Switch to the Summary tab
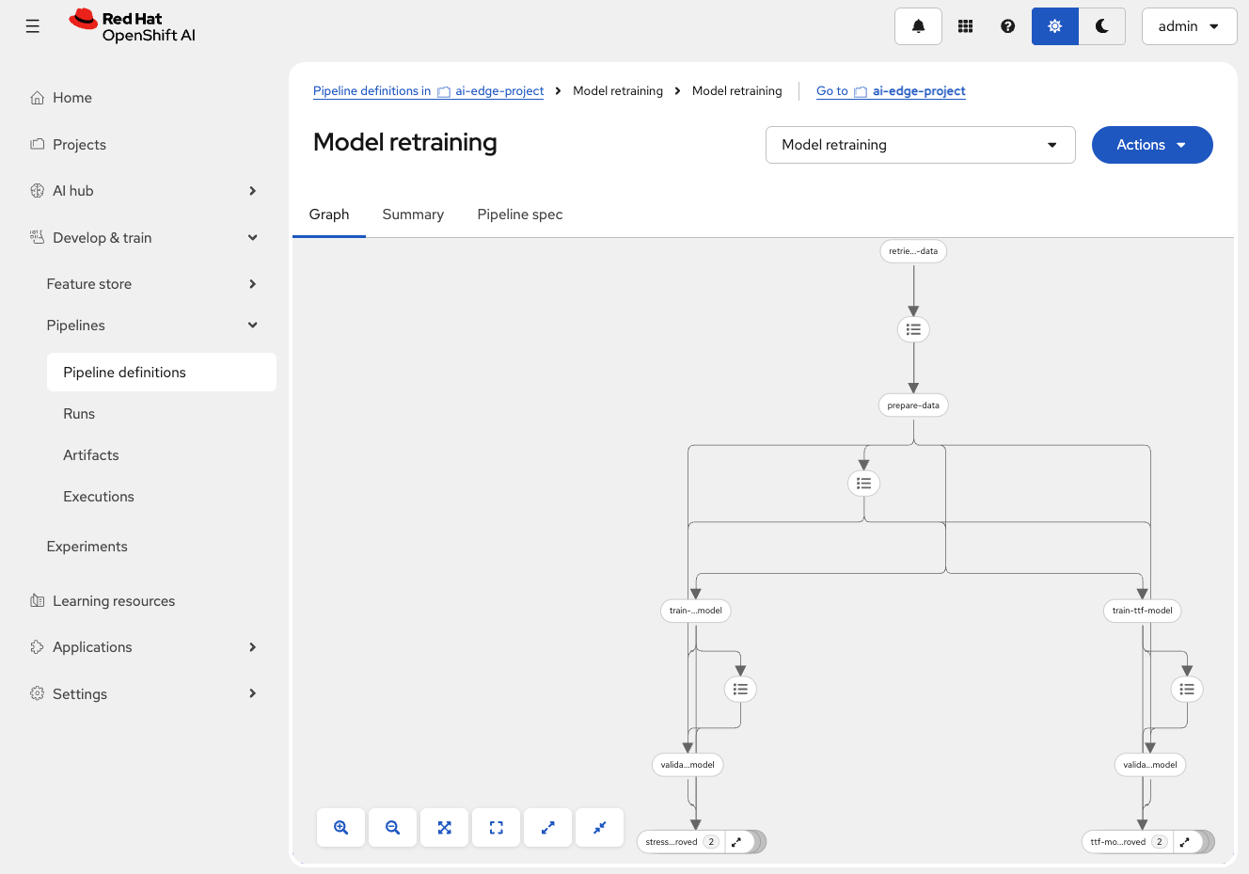Viewport: 1249px width, 874px height. pos(413,215)
